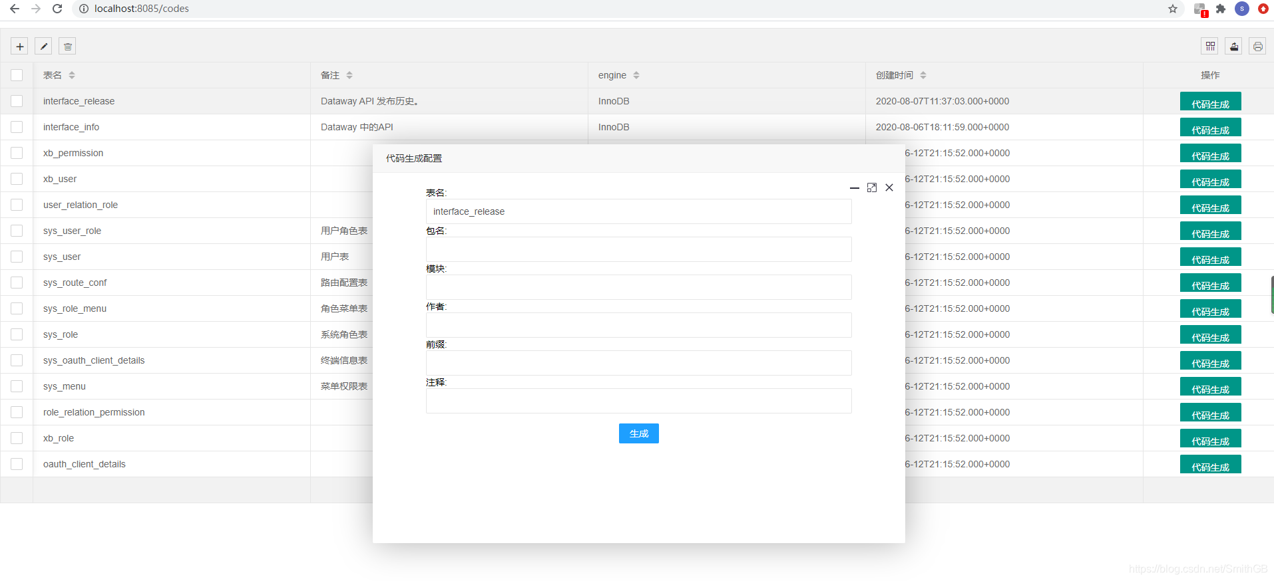The width and height of the screenshot is (1274, 581).
Task: Sort by 表名 column arrows
Action: (72, 75)
